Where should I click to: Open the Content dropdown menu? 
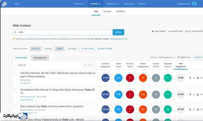95,4
